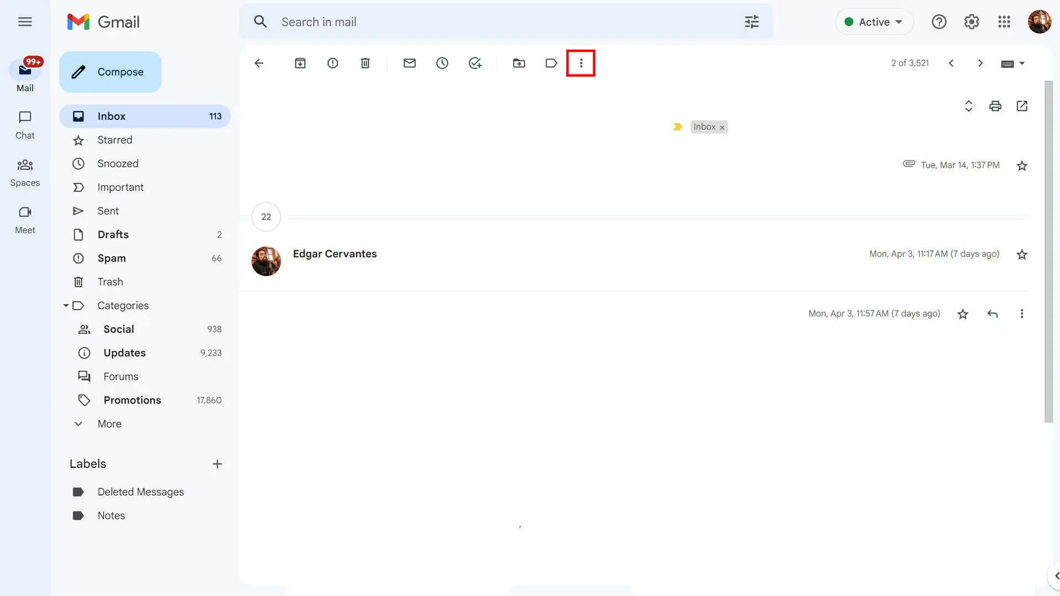Viewport: 1060px width, 596px height.
Task: Open More menu on 11:57 AM message
Action: pyautogui.click(x=1022, y=313)
